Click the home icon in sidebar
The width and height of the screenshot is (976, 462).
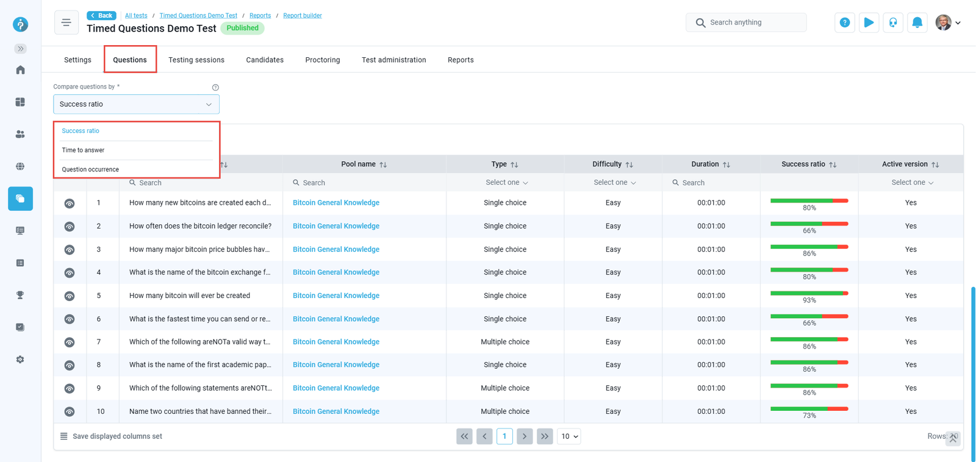(20, 70)
